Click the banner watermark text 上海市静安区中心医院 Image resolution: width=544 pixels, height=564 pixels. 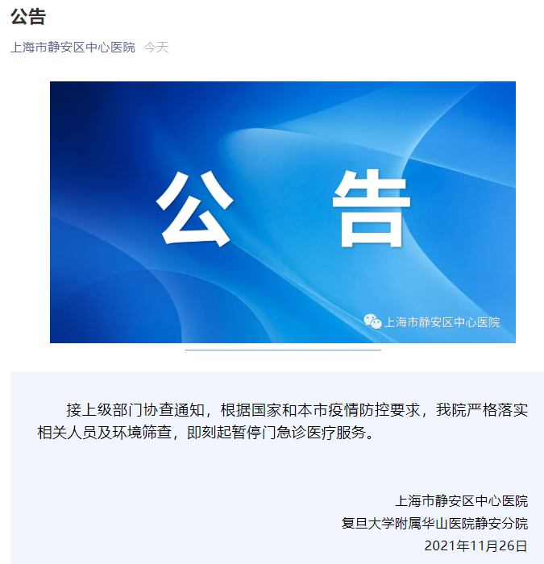point(442,322)
